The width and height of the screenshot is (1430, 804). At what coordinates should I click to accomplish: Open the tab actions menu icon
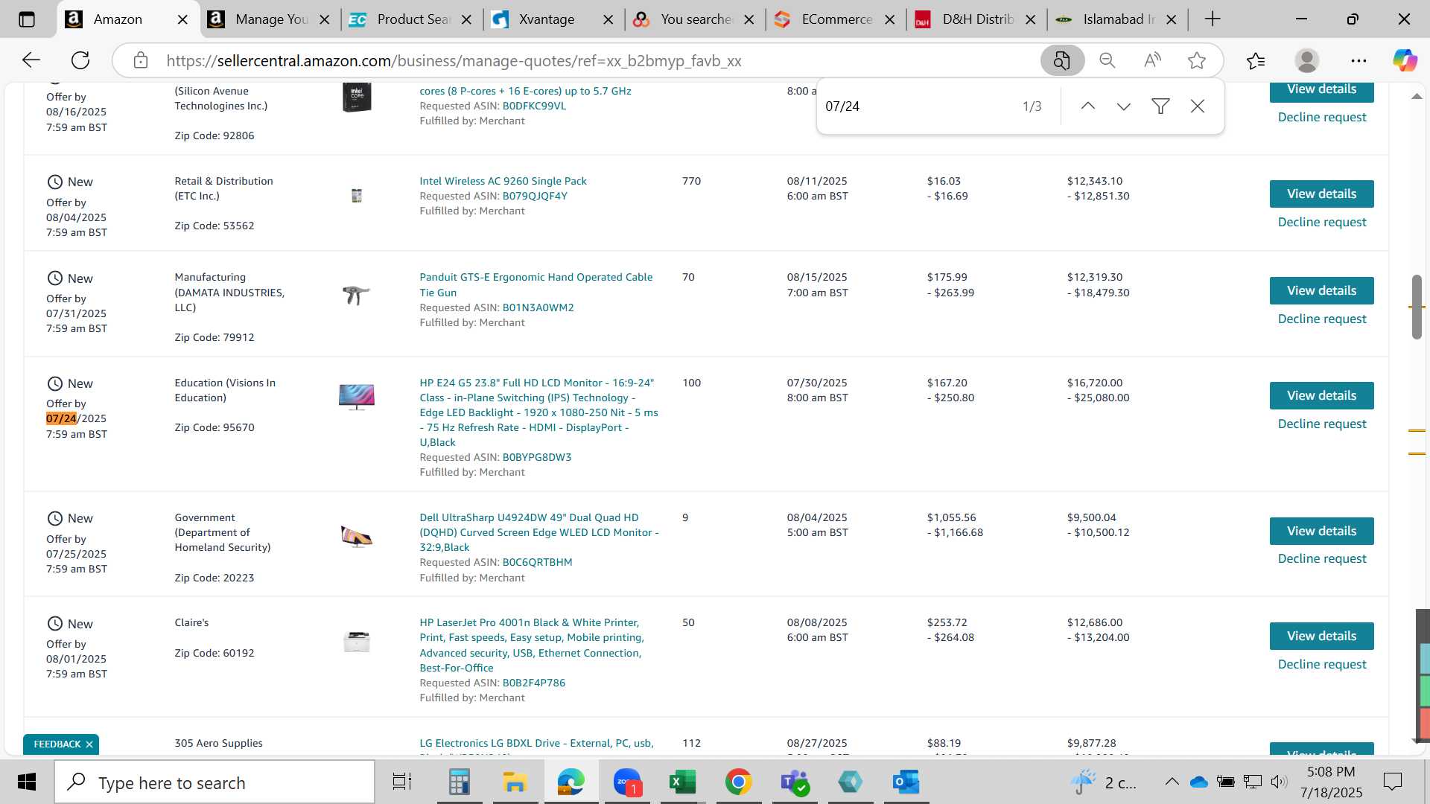27,19
